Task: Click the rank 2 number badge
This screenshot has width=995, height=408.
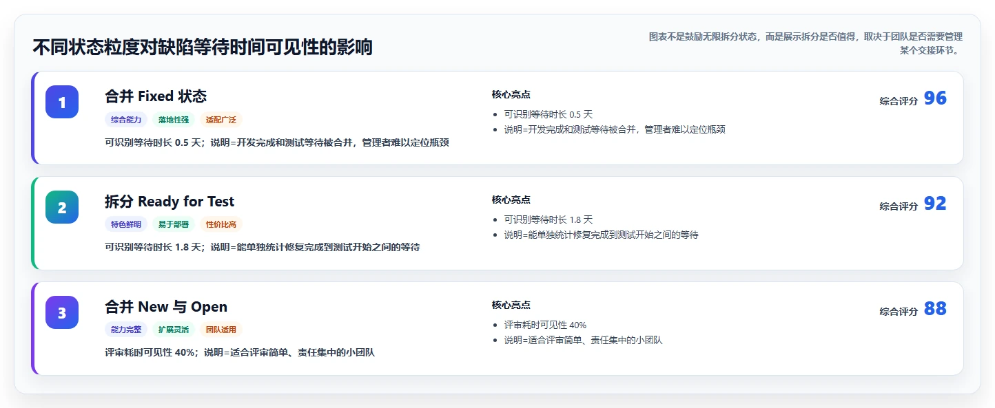Action: pos(62,207)
